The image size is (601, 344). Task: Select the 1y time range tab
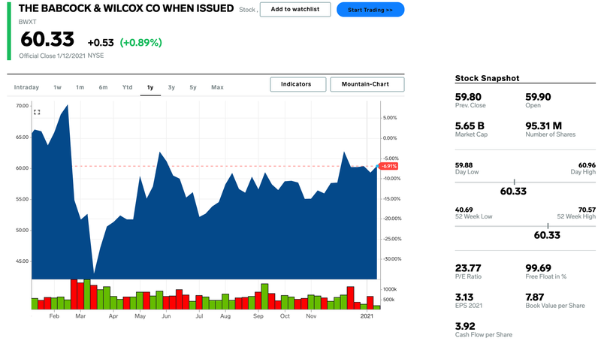[150, 87]
